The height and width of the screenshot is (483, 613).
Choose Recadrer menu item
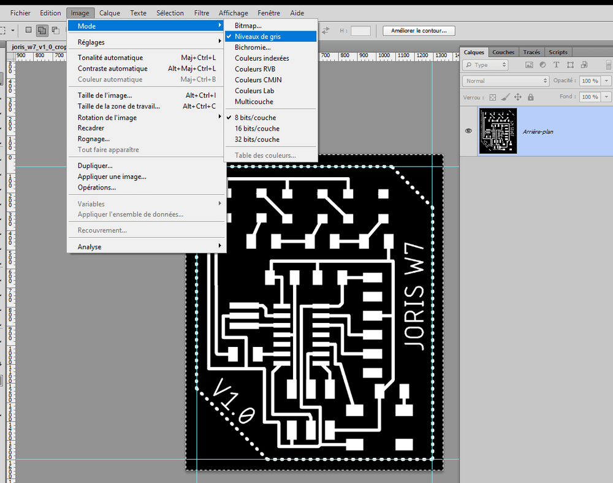tap(147, 128)
